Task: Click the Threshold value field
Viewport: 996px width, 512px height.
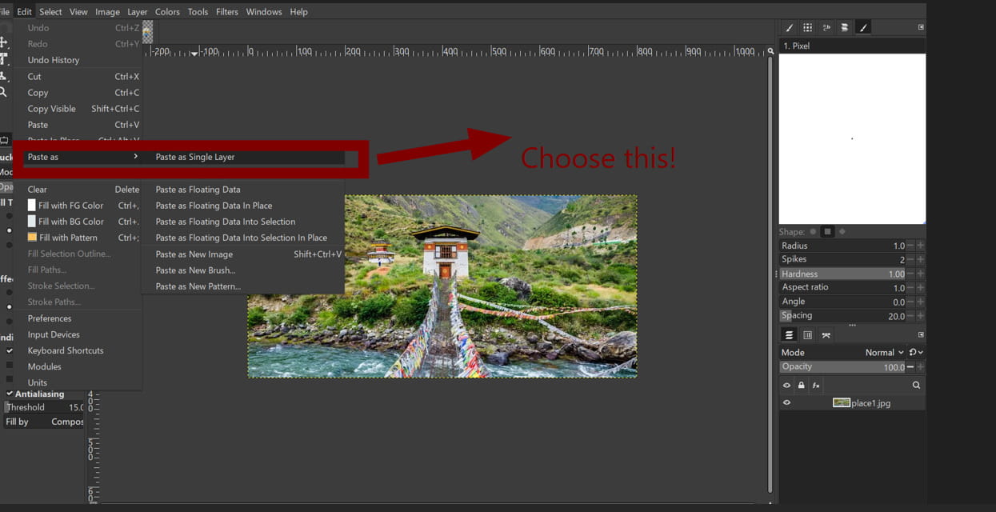Action: pos(44,407)
